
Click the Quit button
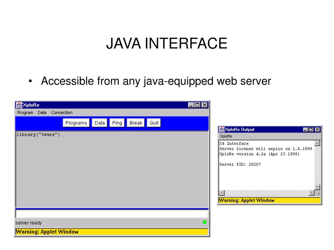click(x=154, y=123)
